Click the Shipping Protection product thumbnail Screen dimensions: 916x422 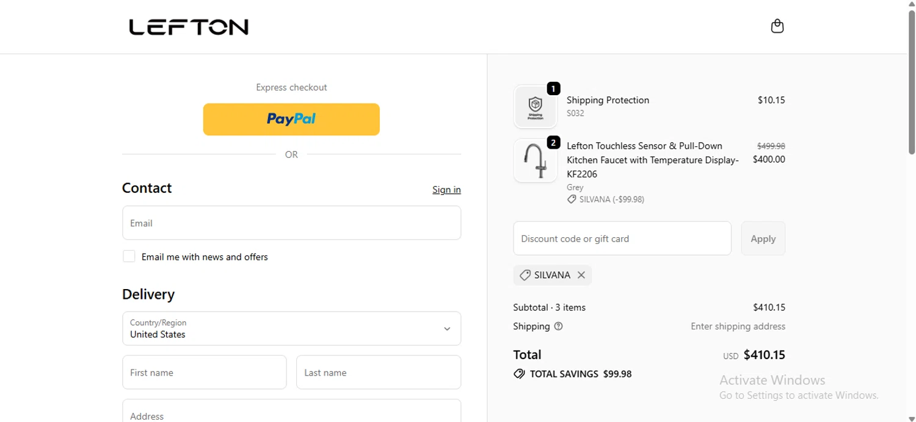point(535,107)
